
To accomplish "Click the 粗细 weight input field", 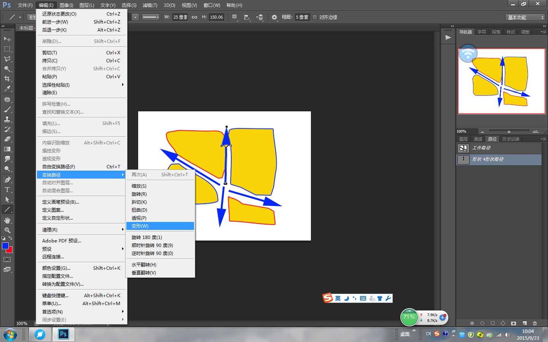I will pos(302,17).
